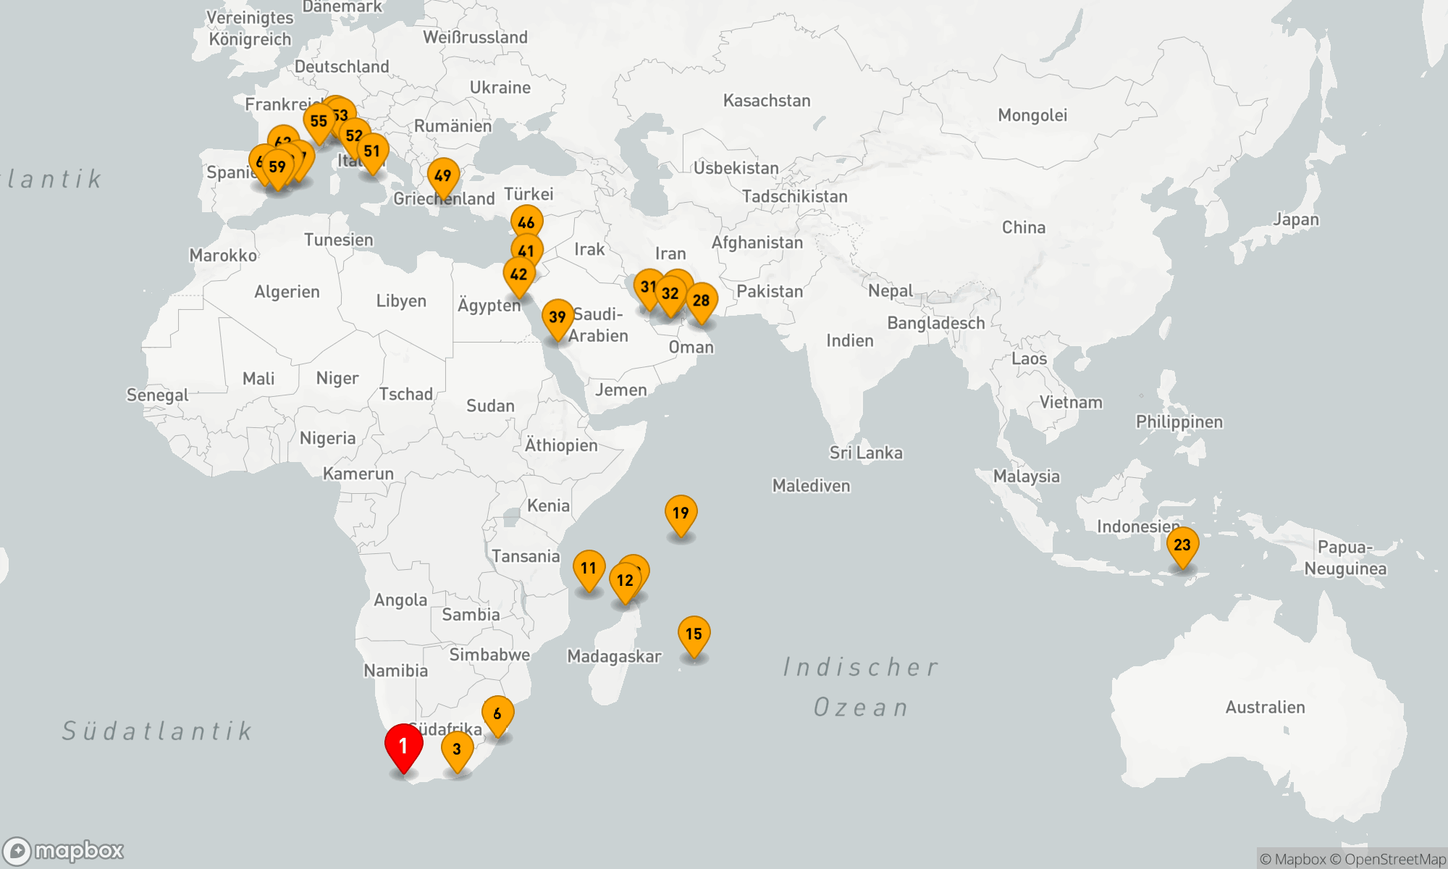1448x869 pixels.
Task: Select marker 28 near Oman
Action: click(x=702, y=300)
